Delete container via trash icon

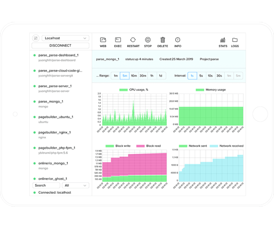163,40
